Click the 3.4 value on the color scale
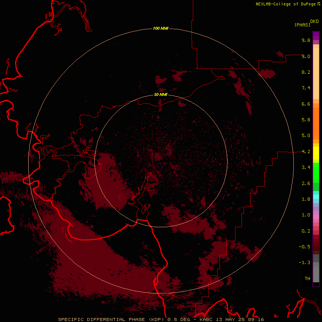 pyautogui.click(x=306, y=167)
